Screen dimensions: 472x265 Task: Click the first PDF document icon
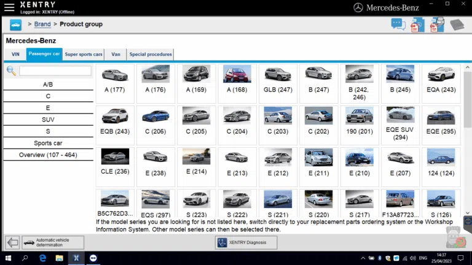(417, 25)
